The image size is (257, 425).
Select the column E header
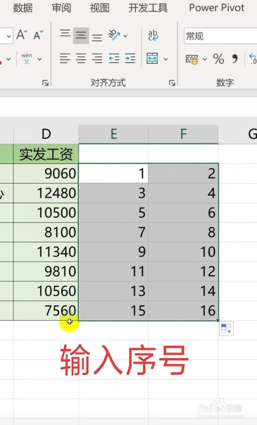click(x=114, y=134)
